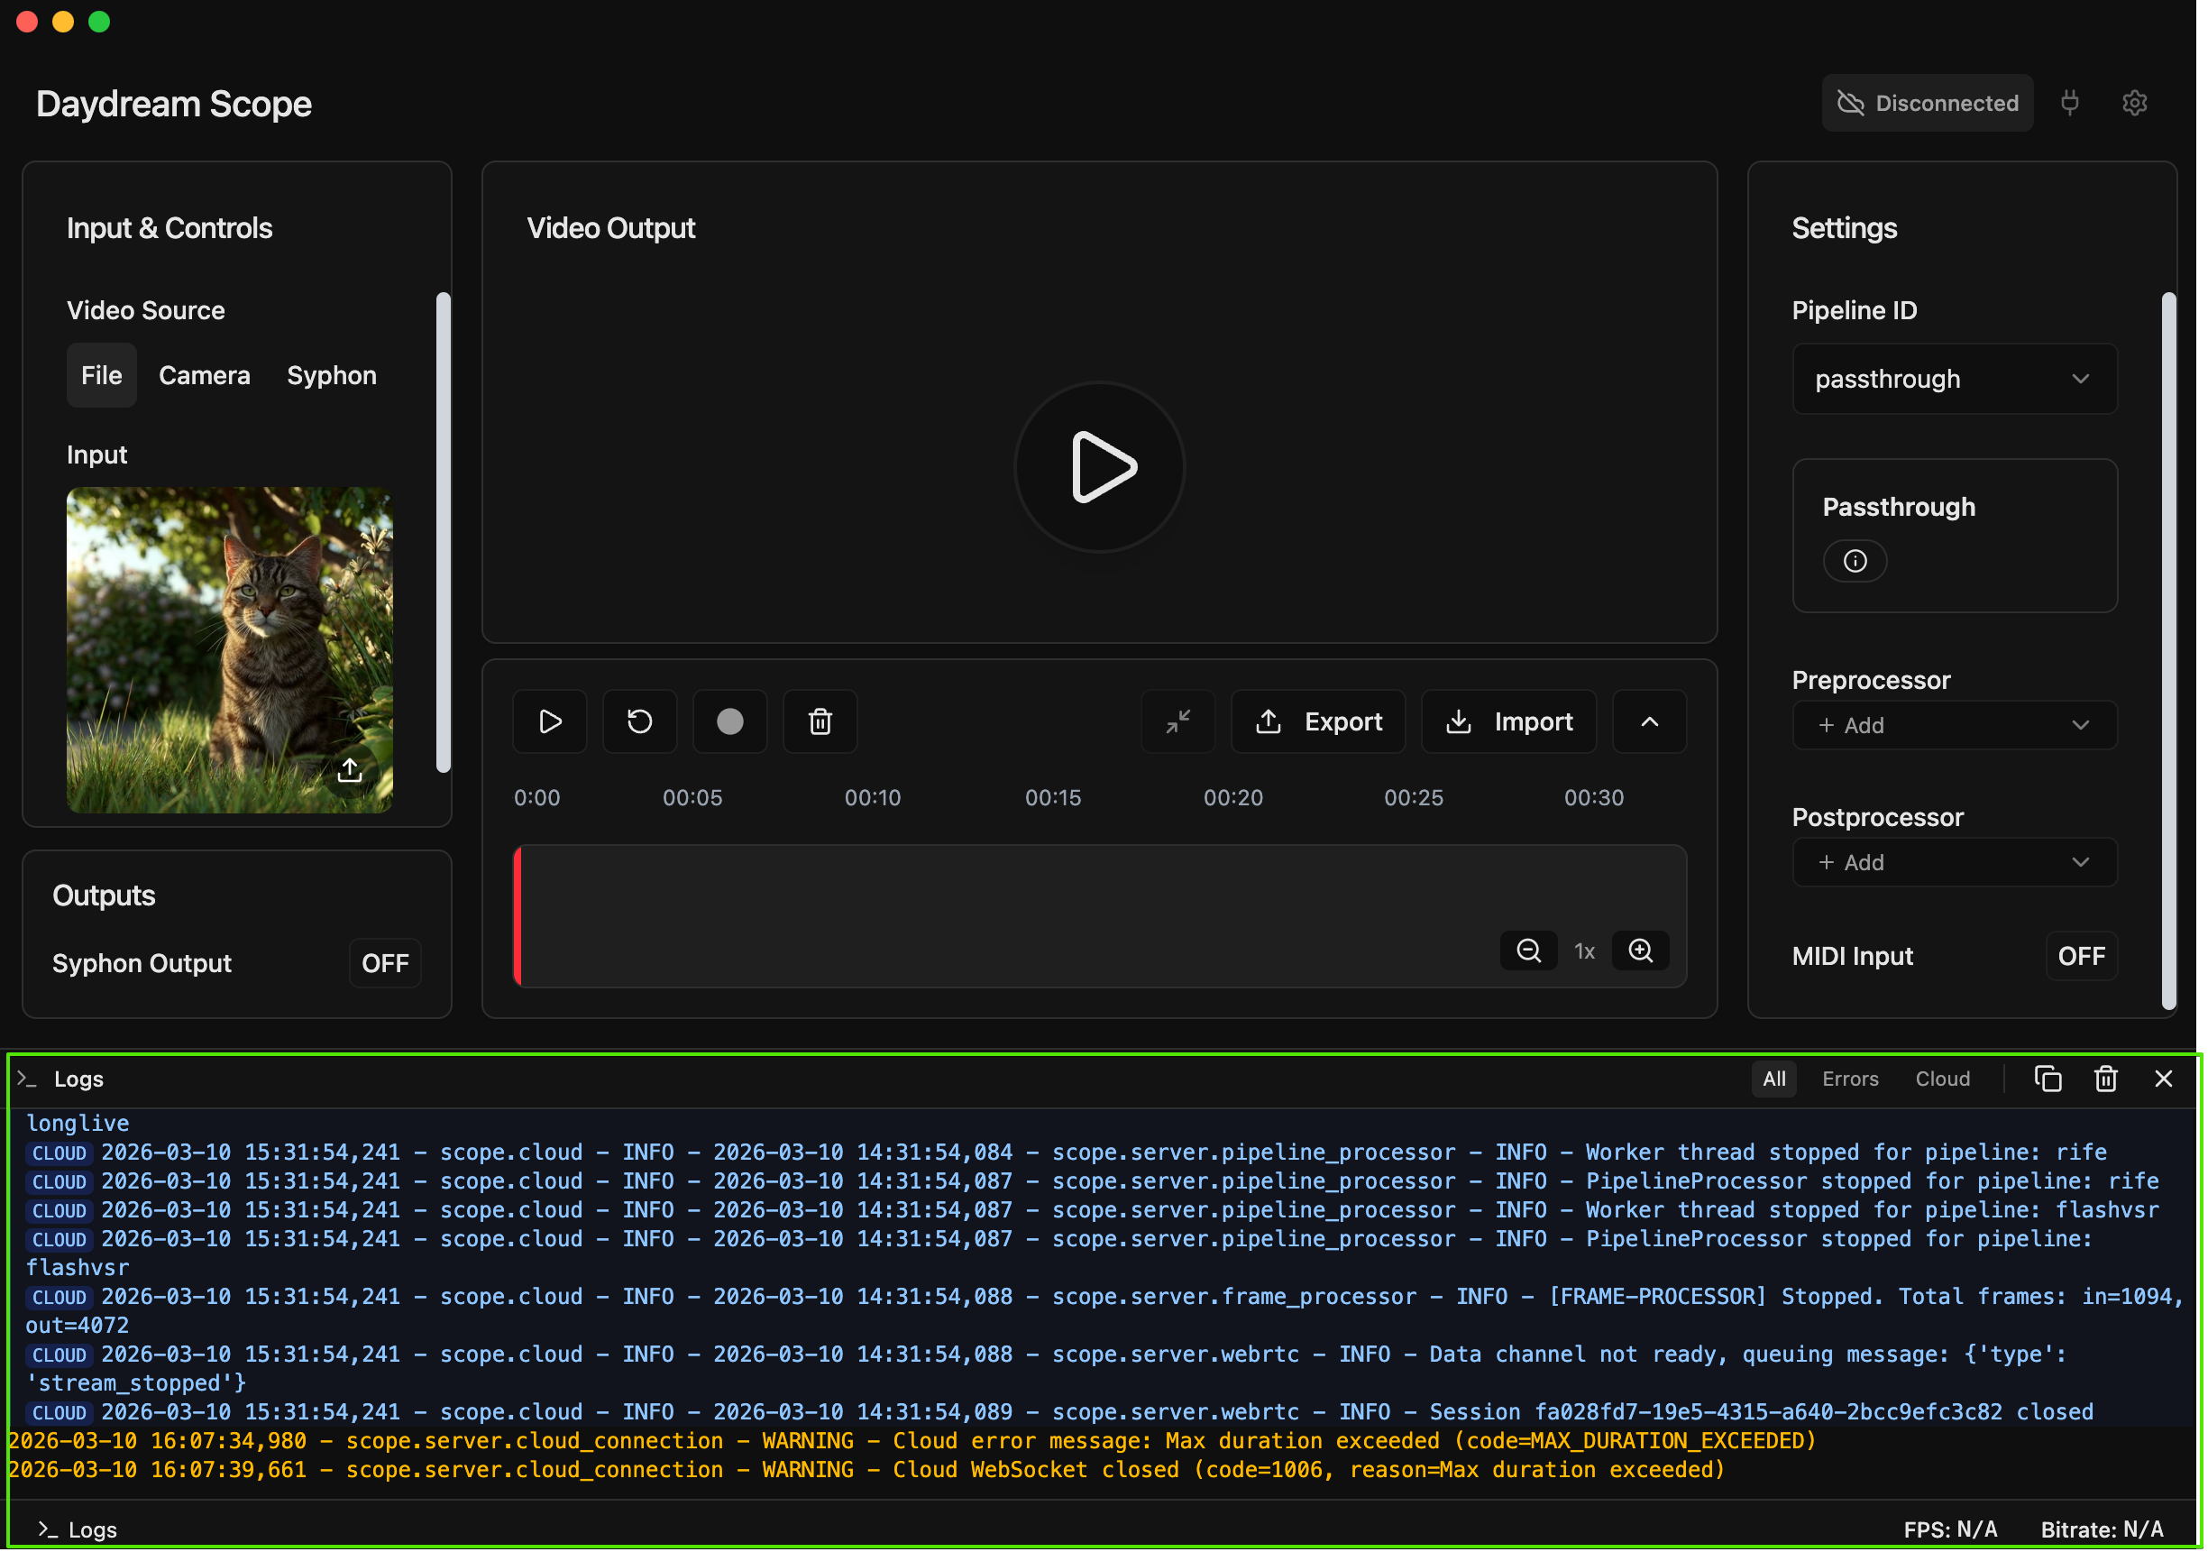Screen dimensions: 2208x1552
Task: Click the power plug icon in the header
Action: (x=2069, y=102)
